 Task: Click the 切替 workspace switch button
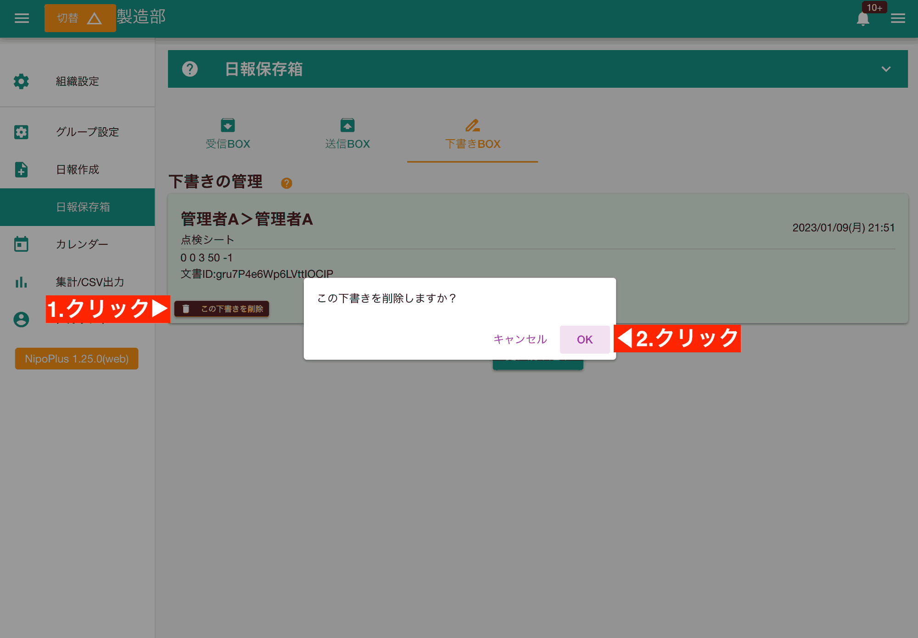pyautogui.click(x=80, y=18)
